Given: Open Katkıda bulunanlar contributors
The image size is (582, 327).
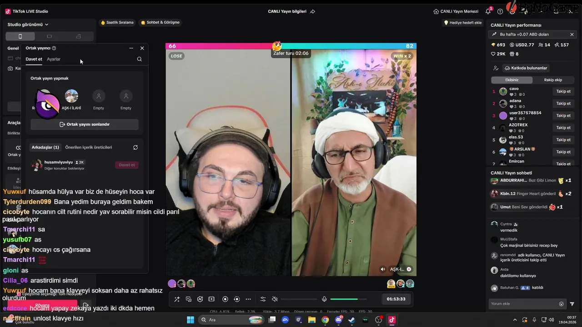Looking at the screenshot, I should click(x=526, y=68).
